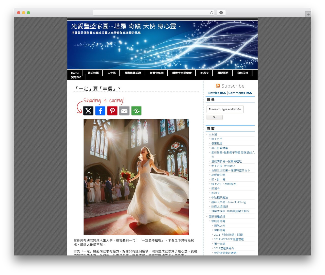Screen dimensions: 325x275
Task: Open the 新黃金年代 menu item
Action: pyautogui.click(x=157, y=73)
